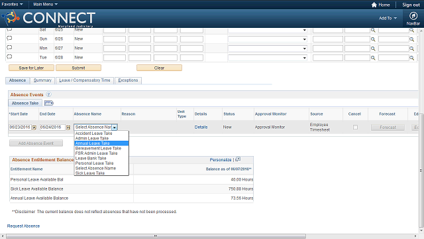Choose Personal Leave Take option
This screenshot has width=424, height=239.
click(x=101, y=163)
